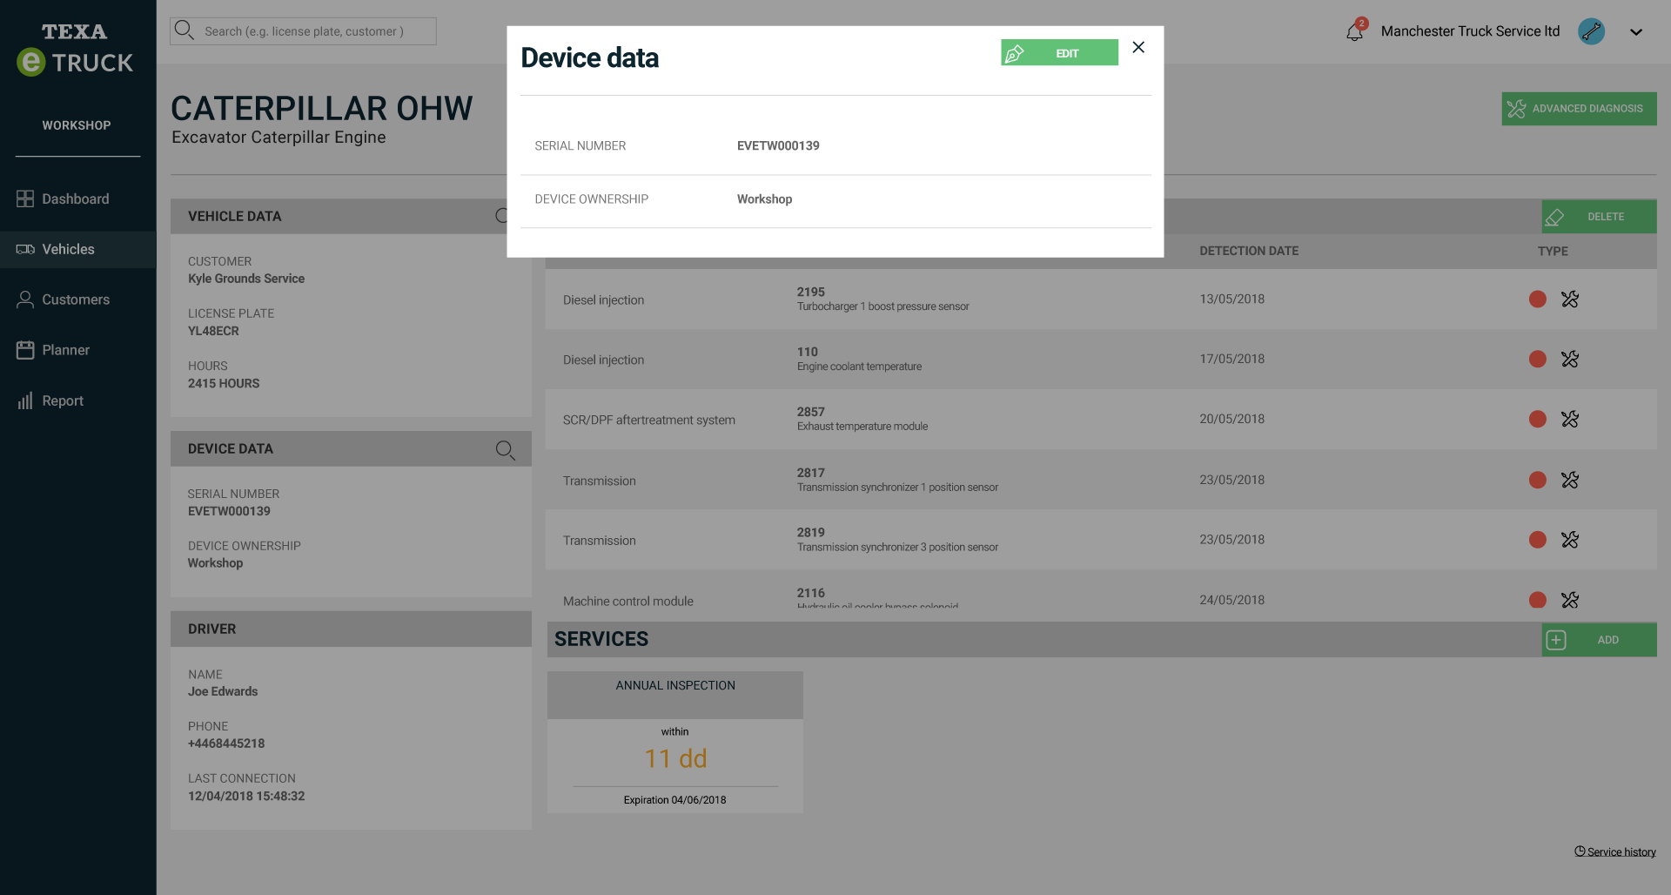Screen dimensions: 1671x895
Task: Click the Service history clock icon
Action: click(x=1580, y=851)
